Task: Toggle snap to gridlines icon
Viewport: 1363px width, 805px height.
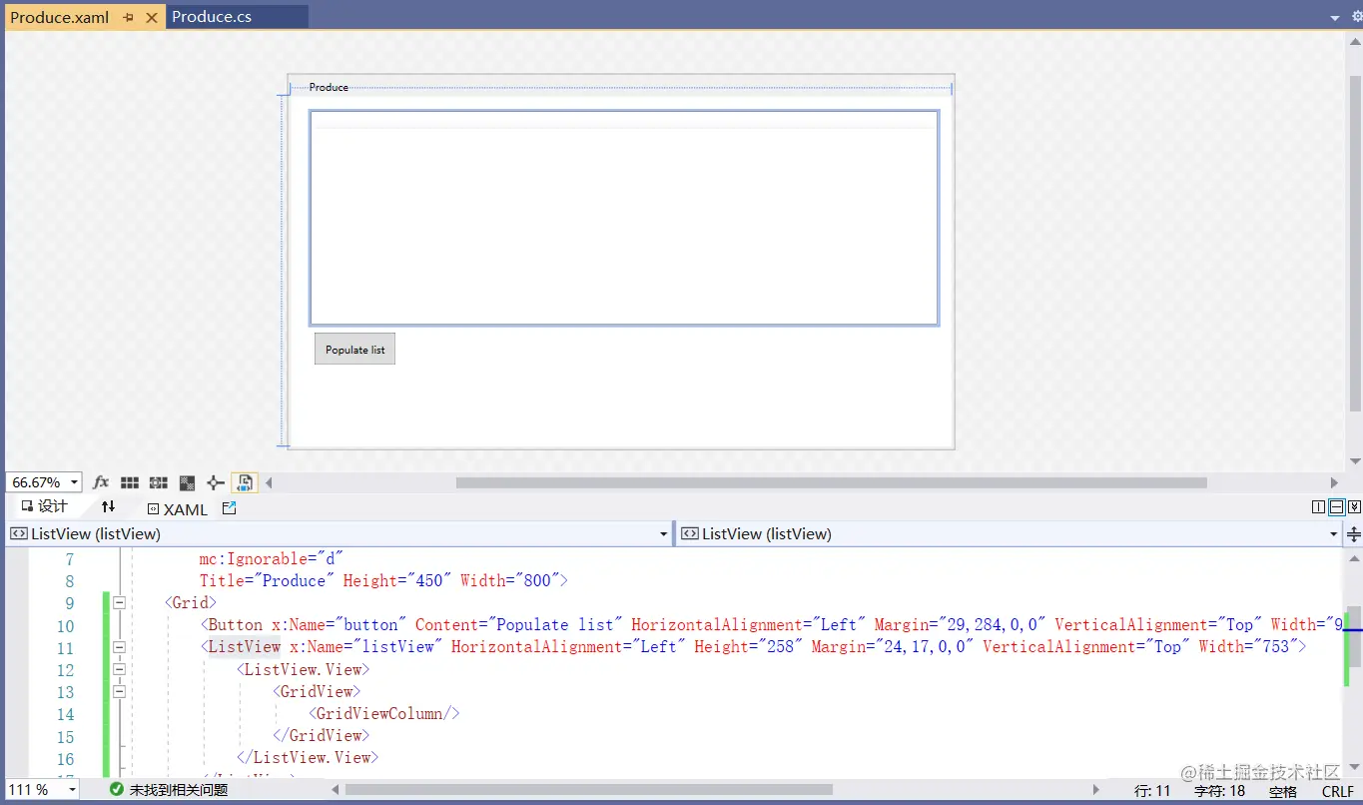Action: point(158,482)
